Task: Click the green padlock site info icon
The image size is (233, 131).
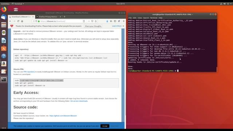Action: click(39, 21)
